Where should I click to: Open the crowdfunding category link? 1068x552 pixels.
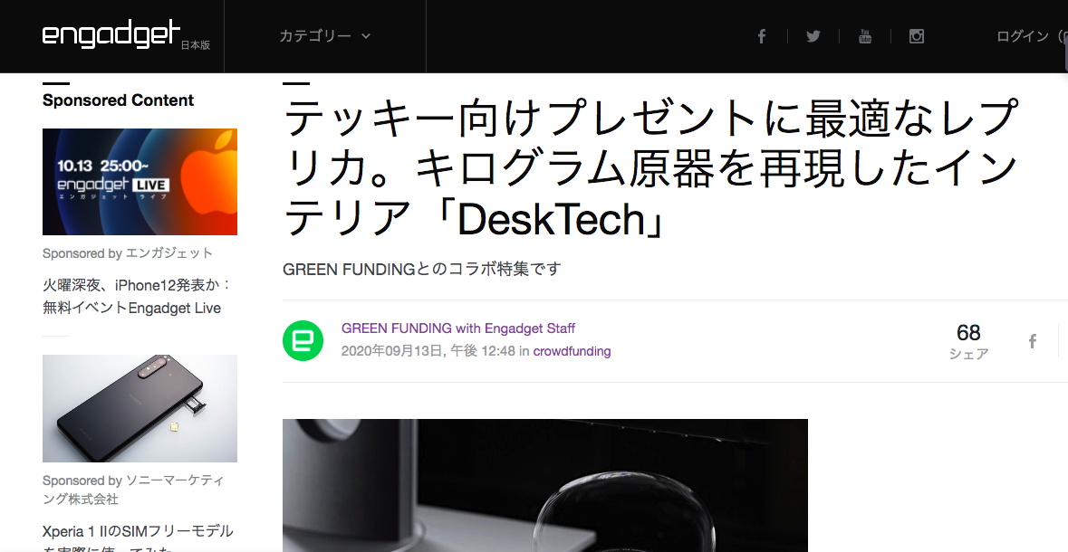click(x=572, y=351)
